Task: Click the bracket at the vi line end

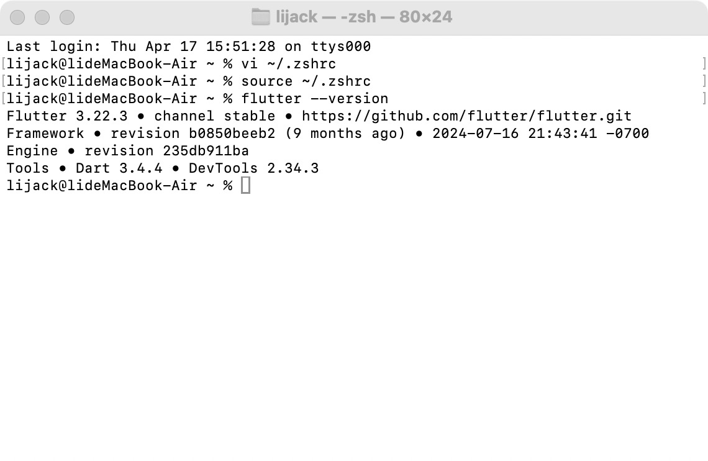Action: pyautogui.click(x=704, y=63)
